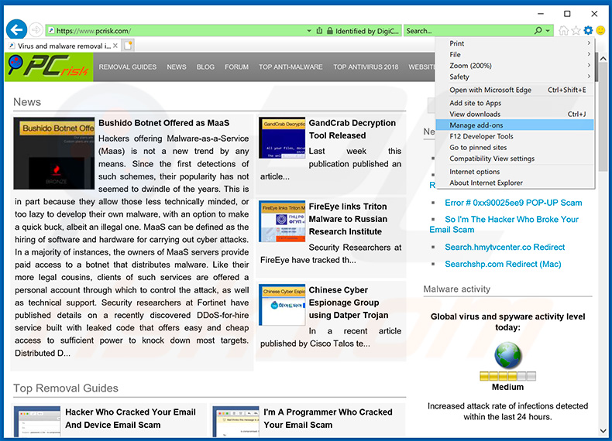Open Compatibility View settings

point(515,159)
